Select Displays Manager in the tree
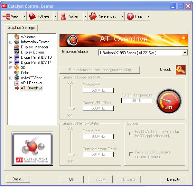This screenshot has width=196, height=190. 34,47
